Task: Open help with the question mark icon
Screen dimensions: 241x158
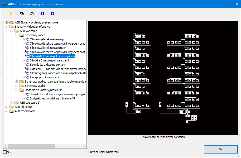Action: [x=42, y=13]
